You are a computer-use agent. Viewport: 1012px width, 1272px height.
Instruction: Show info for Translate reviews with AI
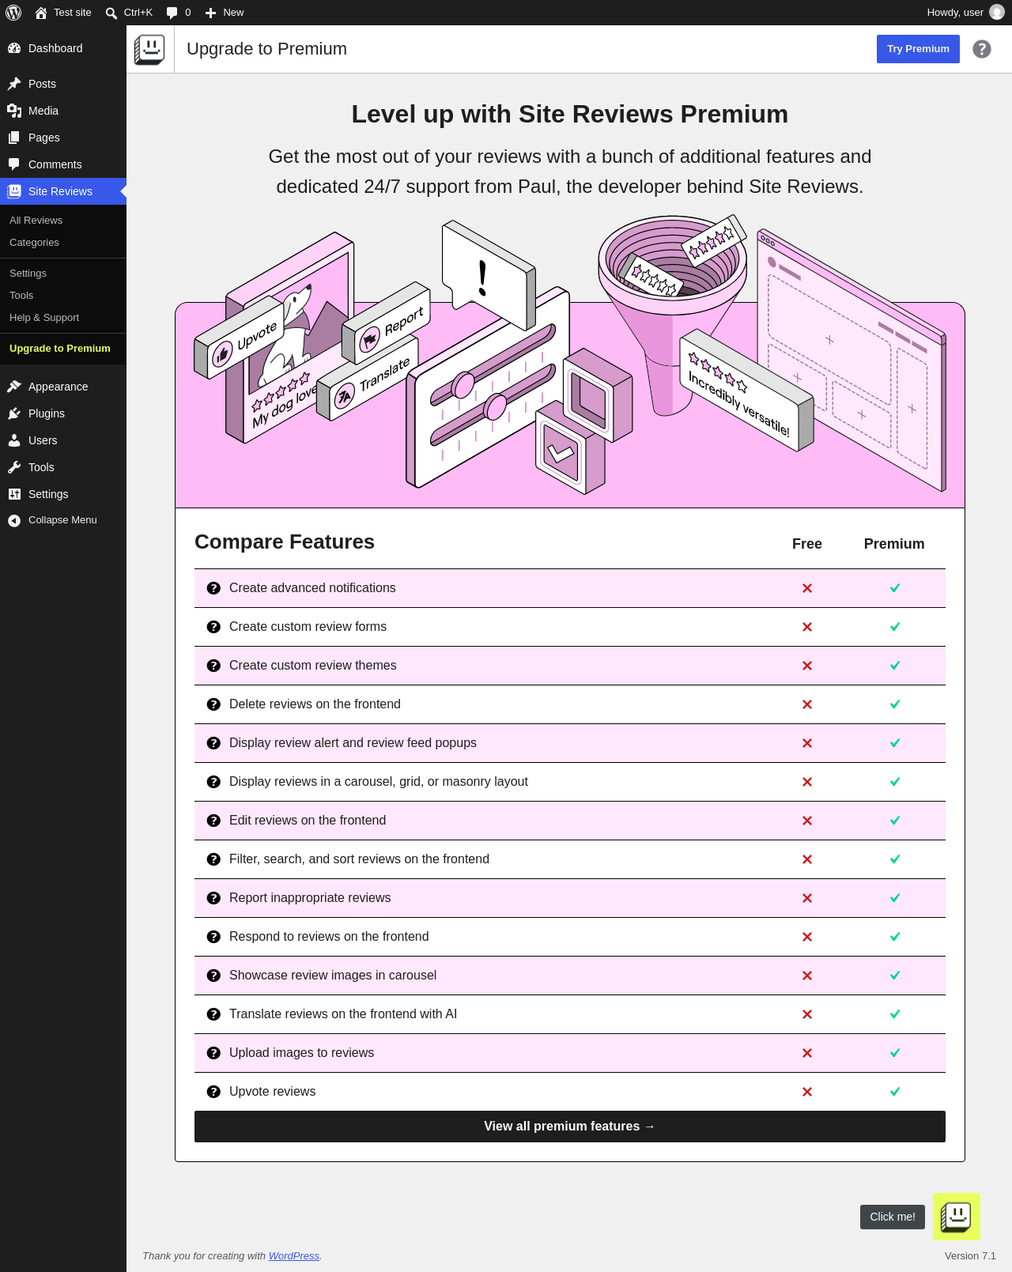(x=213, y=1014)
